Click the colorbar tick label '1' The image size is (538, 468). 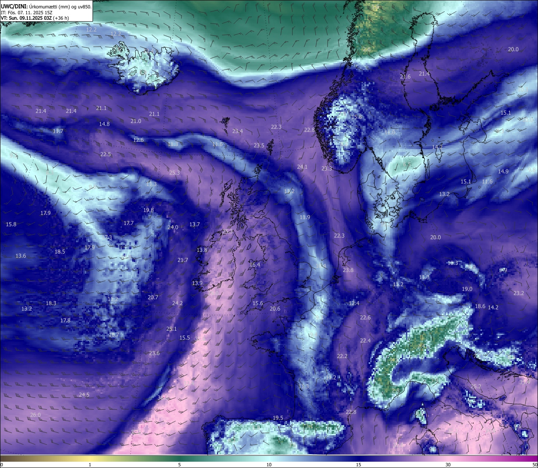90,465
